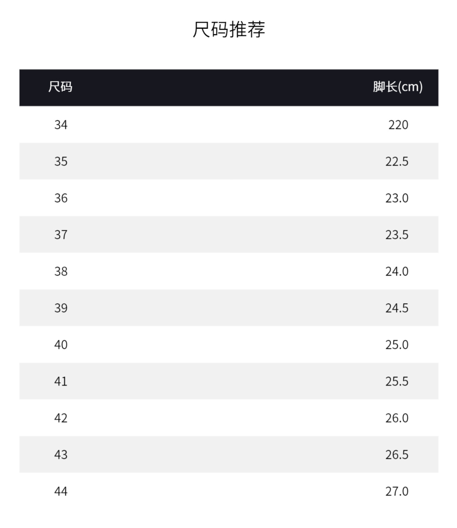This screenshot has width=457, height=528.
Task: Click the 尺码 column header
Action: coord(60,87)
